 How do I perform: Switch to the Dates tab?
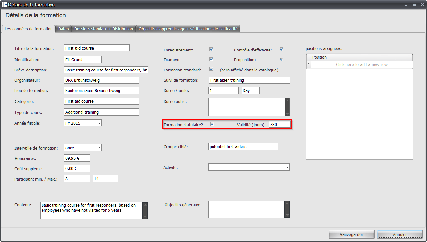point(63,29)
